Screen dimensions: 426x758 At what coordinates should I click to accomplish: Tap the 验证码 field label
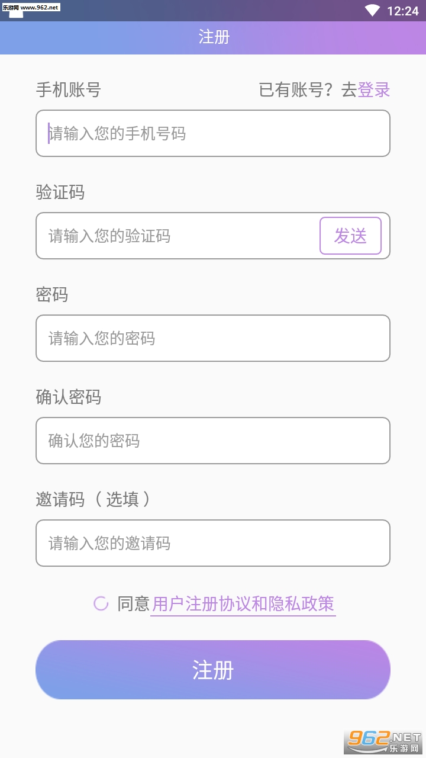coord(60,192)
